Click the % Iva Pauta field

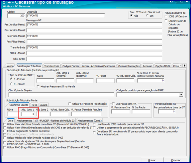pos(141,111)
